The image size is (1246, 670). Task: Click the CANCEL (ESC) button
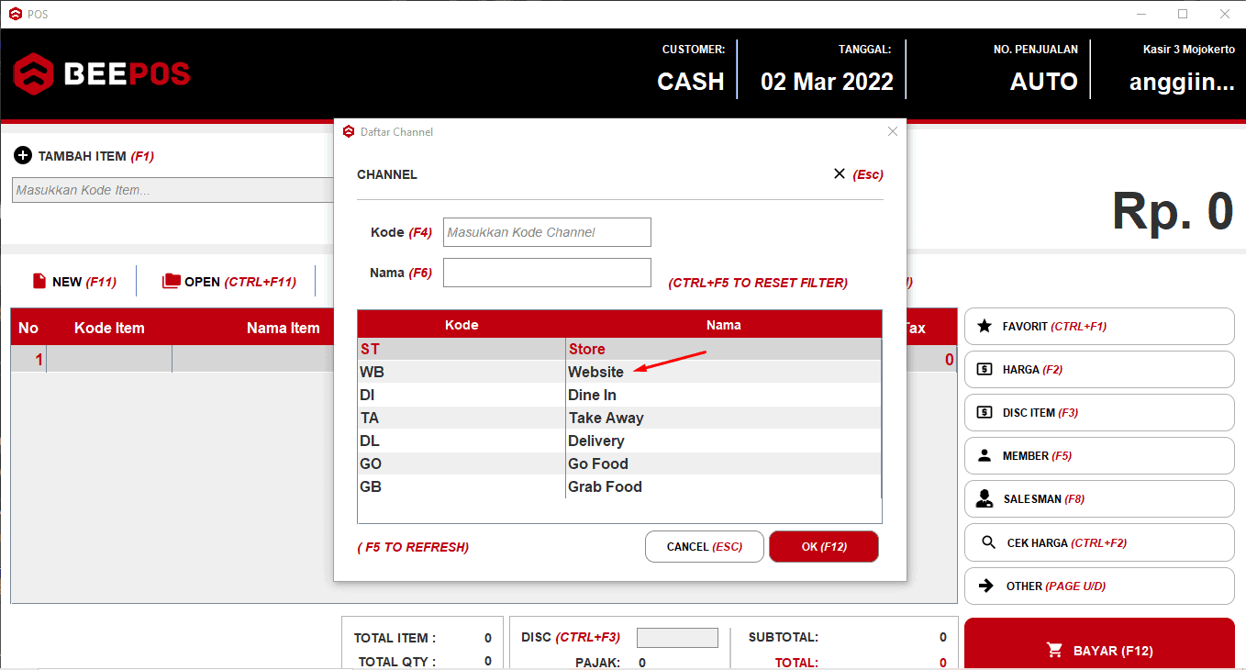tap(705, 546)
